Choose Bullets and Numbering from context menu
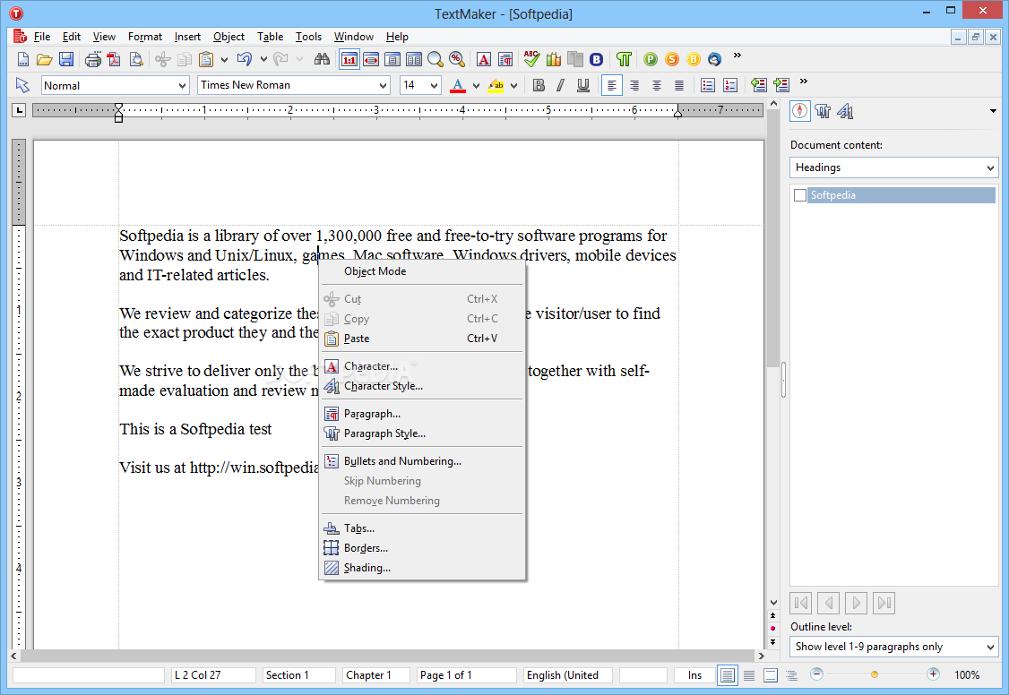 pyautogui.click(x=422, y=461)
